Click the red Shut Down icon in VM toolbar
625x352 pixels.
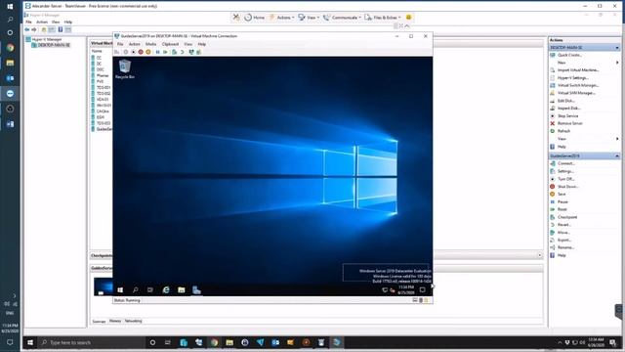tap(141, 52)
